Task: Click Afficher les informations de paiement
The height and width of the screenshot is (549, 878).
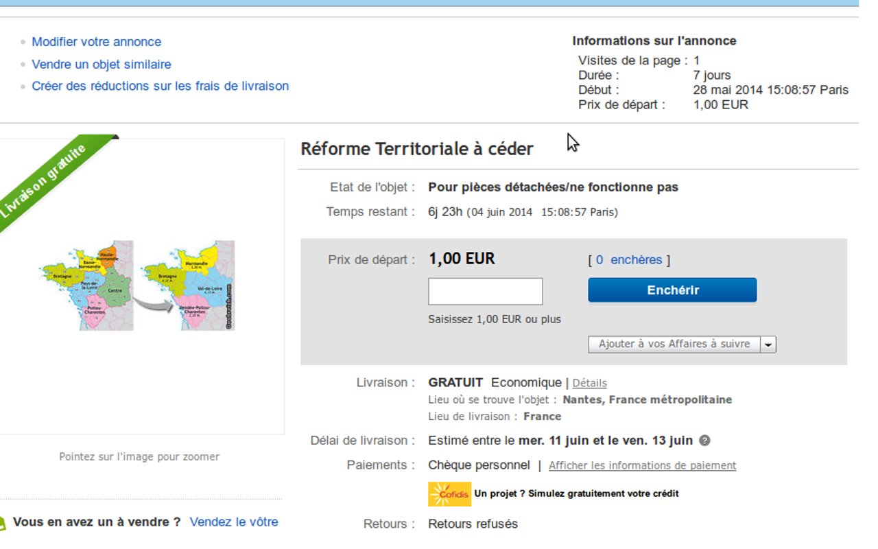Action: coord(642,465)
